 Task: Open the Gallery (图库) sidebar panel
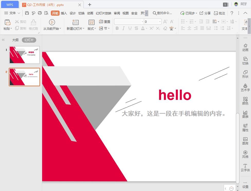coord(245,141)
